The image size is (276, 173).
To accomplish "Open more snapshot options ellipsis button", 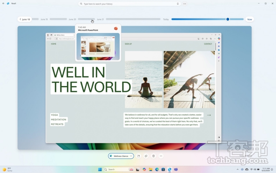I will (161, 156).
